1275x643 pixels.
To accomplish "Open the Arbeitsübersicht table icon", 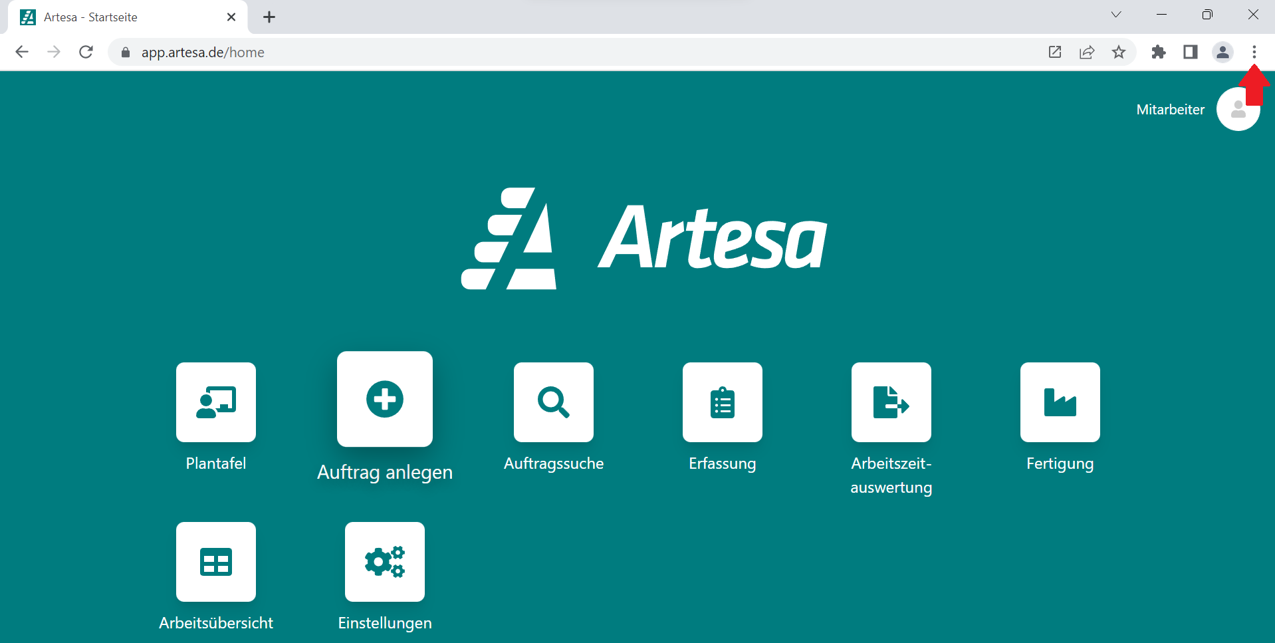I will coord(216,562).
